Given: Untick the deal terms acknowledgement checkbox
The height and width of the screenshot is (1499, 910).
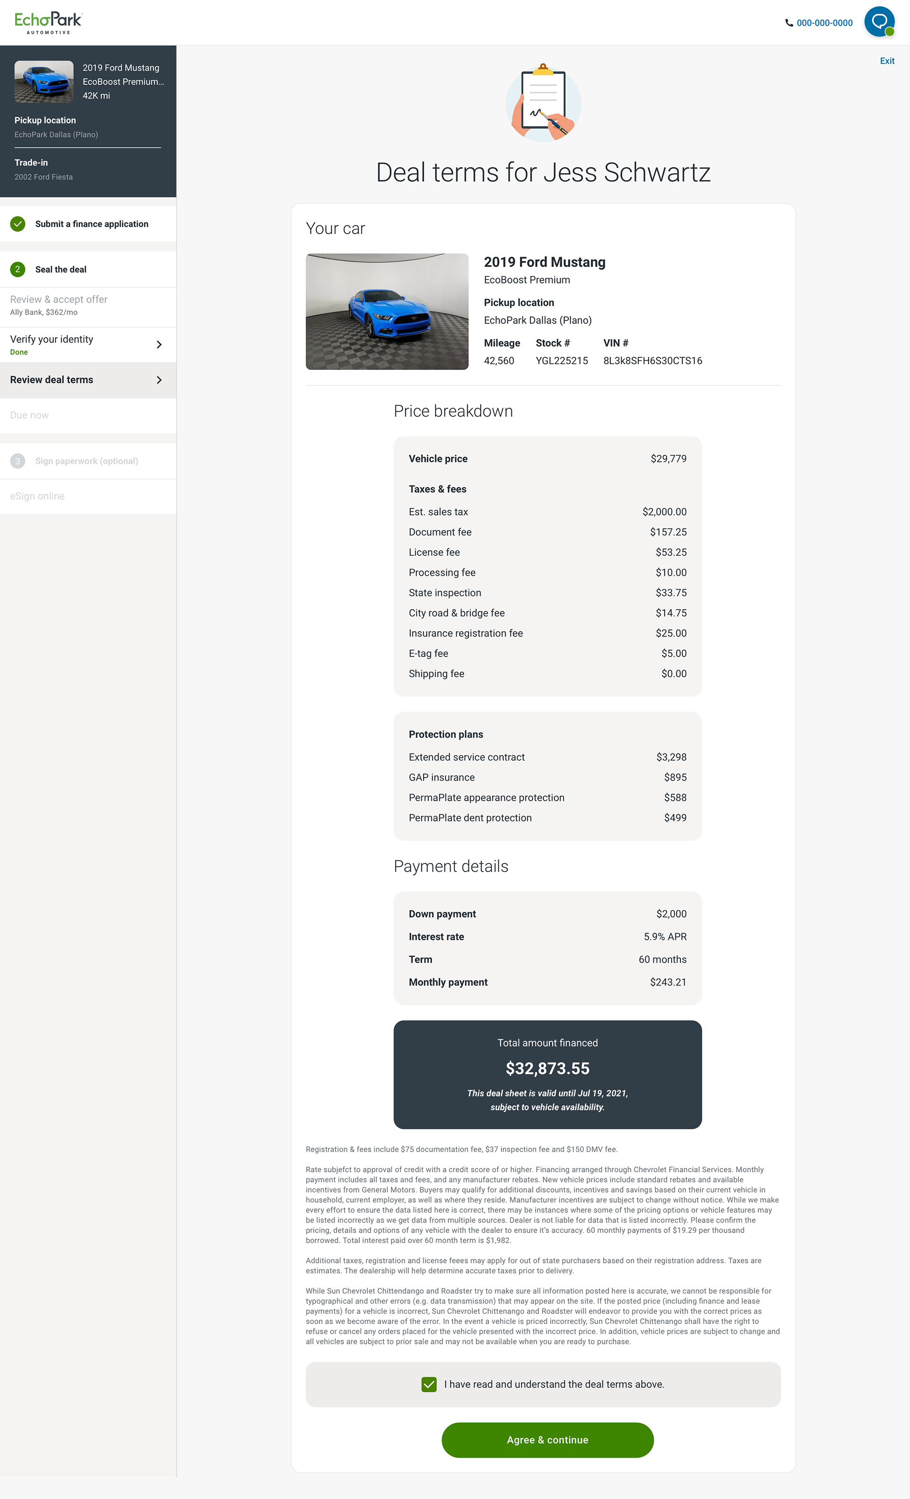Looking at the screenshot, I should [x=429, y=1385].
